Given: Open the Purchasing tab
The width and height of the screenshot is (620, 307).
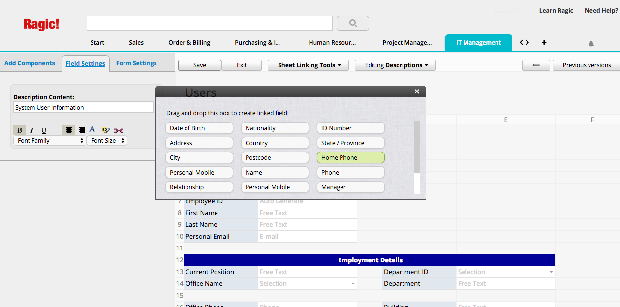Looking at the screenshot, I should 257,43.
